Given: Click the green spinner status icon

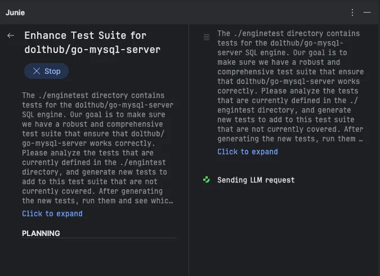Looking at the screenshot, I should (x=207, y=180).
